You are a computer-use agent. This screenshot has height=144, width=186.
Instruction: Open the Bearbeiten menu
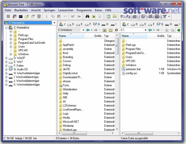click(x=21, y=10)
